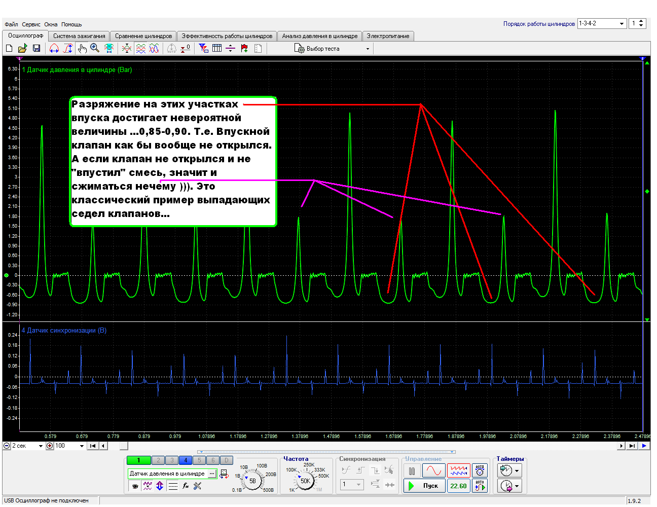657x507 pixels.
Task: Jump to the recording start button
Action: pyautogui.click(x=93, y=446)
